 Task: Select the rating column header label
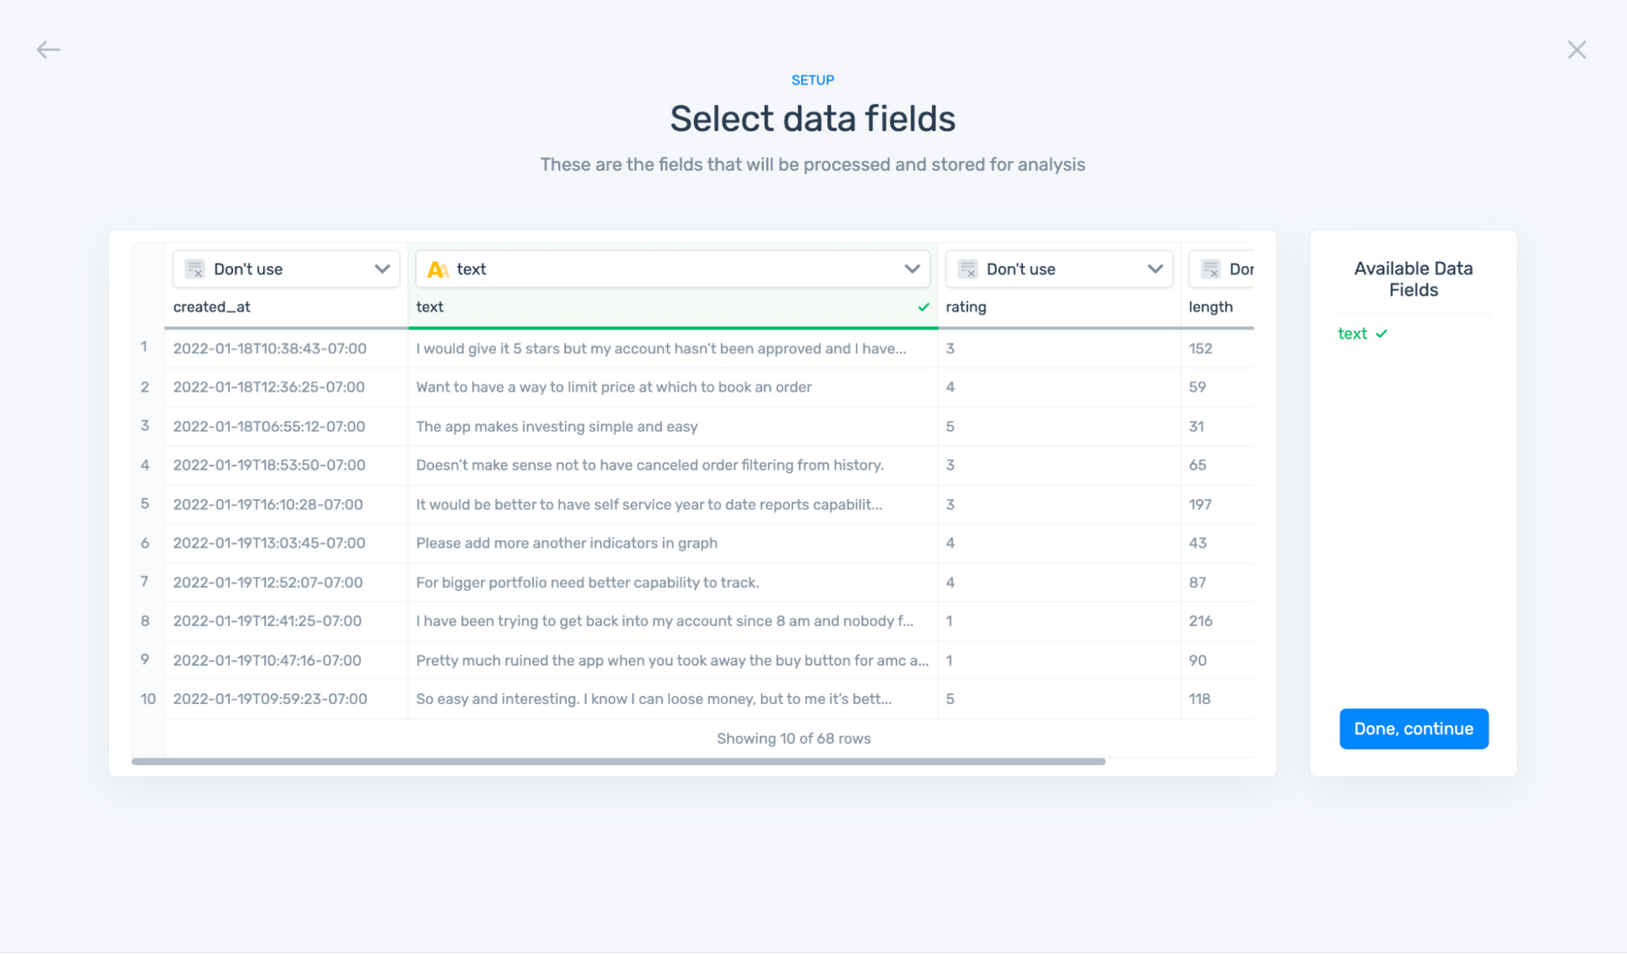pos(966,308)
